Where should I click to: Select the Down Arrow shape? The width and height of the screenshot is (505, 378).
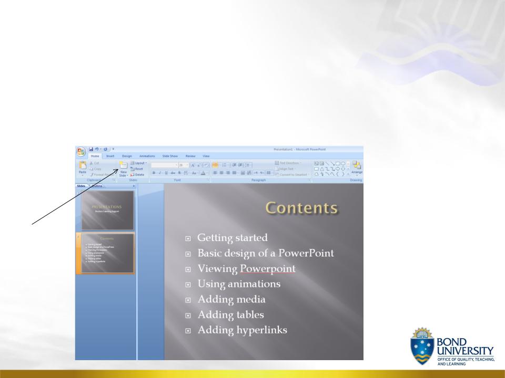(x=343, y=169)
